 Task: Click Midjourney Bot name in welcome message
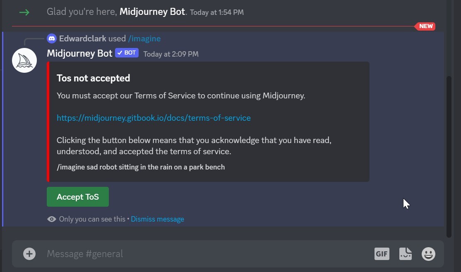(152, 12)
